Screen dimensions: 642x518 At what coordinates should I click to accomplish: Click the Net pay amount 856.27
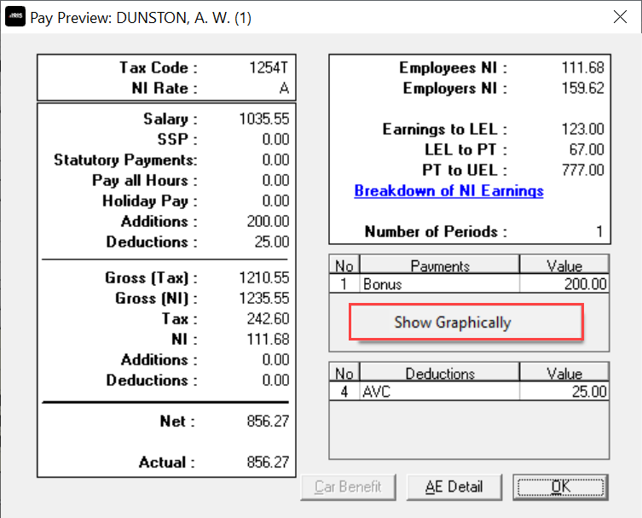click(x=268, y=422)
